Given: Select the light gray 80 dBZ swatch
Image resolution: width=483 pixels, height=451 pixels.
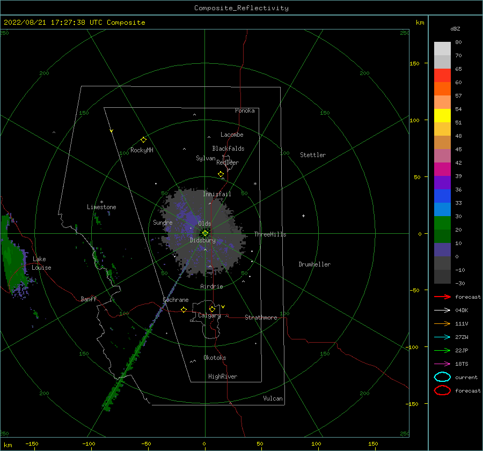Looking at the screenshot, I should point(442,49).
